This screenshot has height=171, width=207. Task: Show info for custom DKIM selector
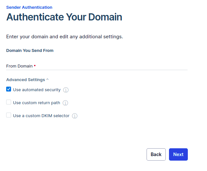pos(75,116)
